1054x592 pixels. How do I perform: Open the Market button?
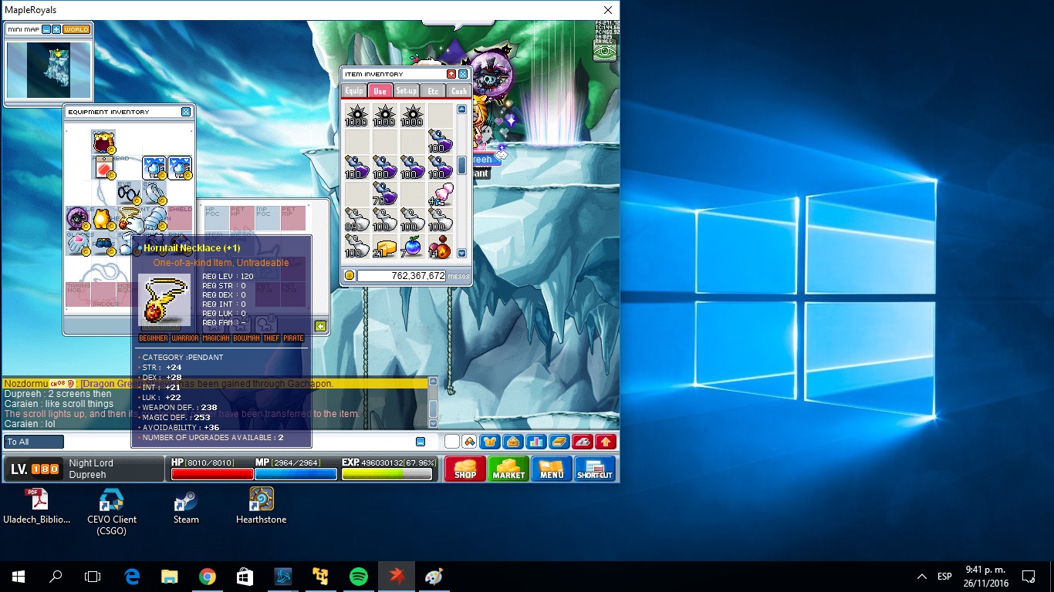coord(508,469)
